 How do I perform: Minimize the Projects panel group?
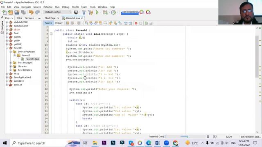[39, 18]
